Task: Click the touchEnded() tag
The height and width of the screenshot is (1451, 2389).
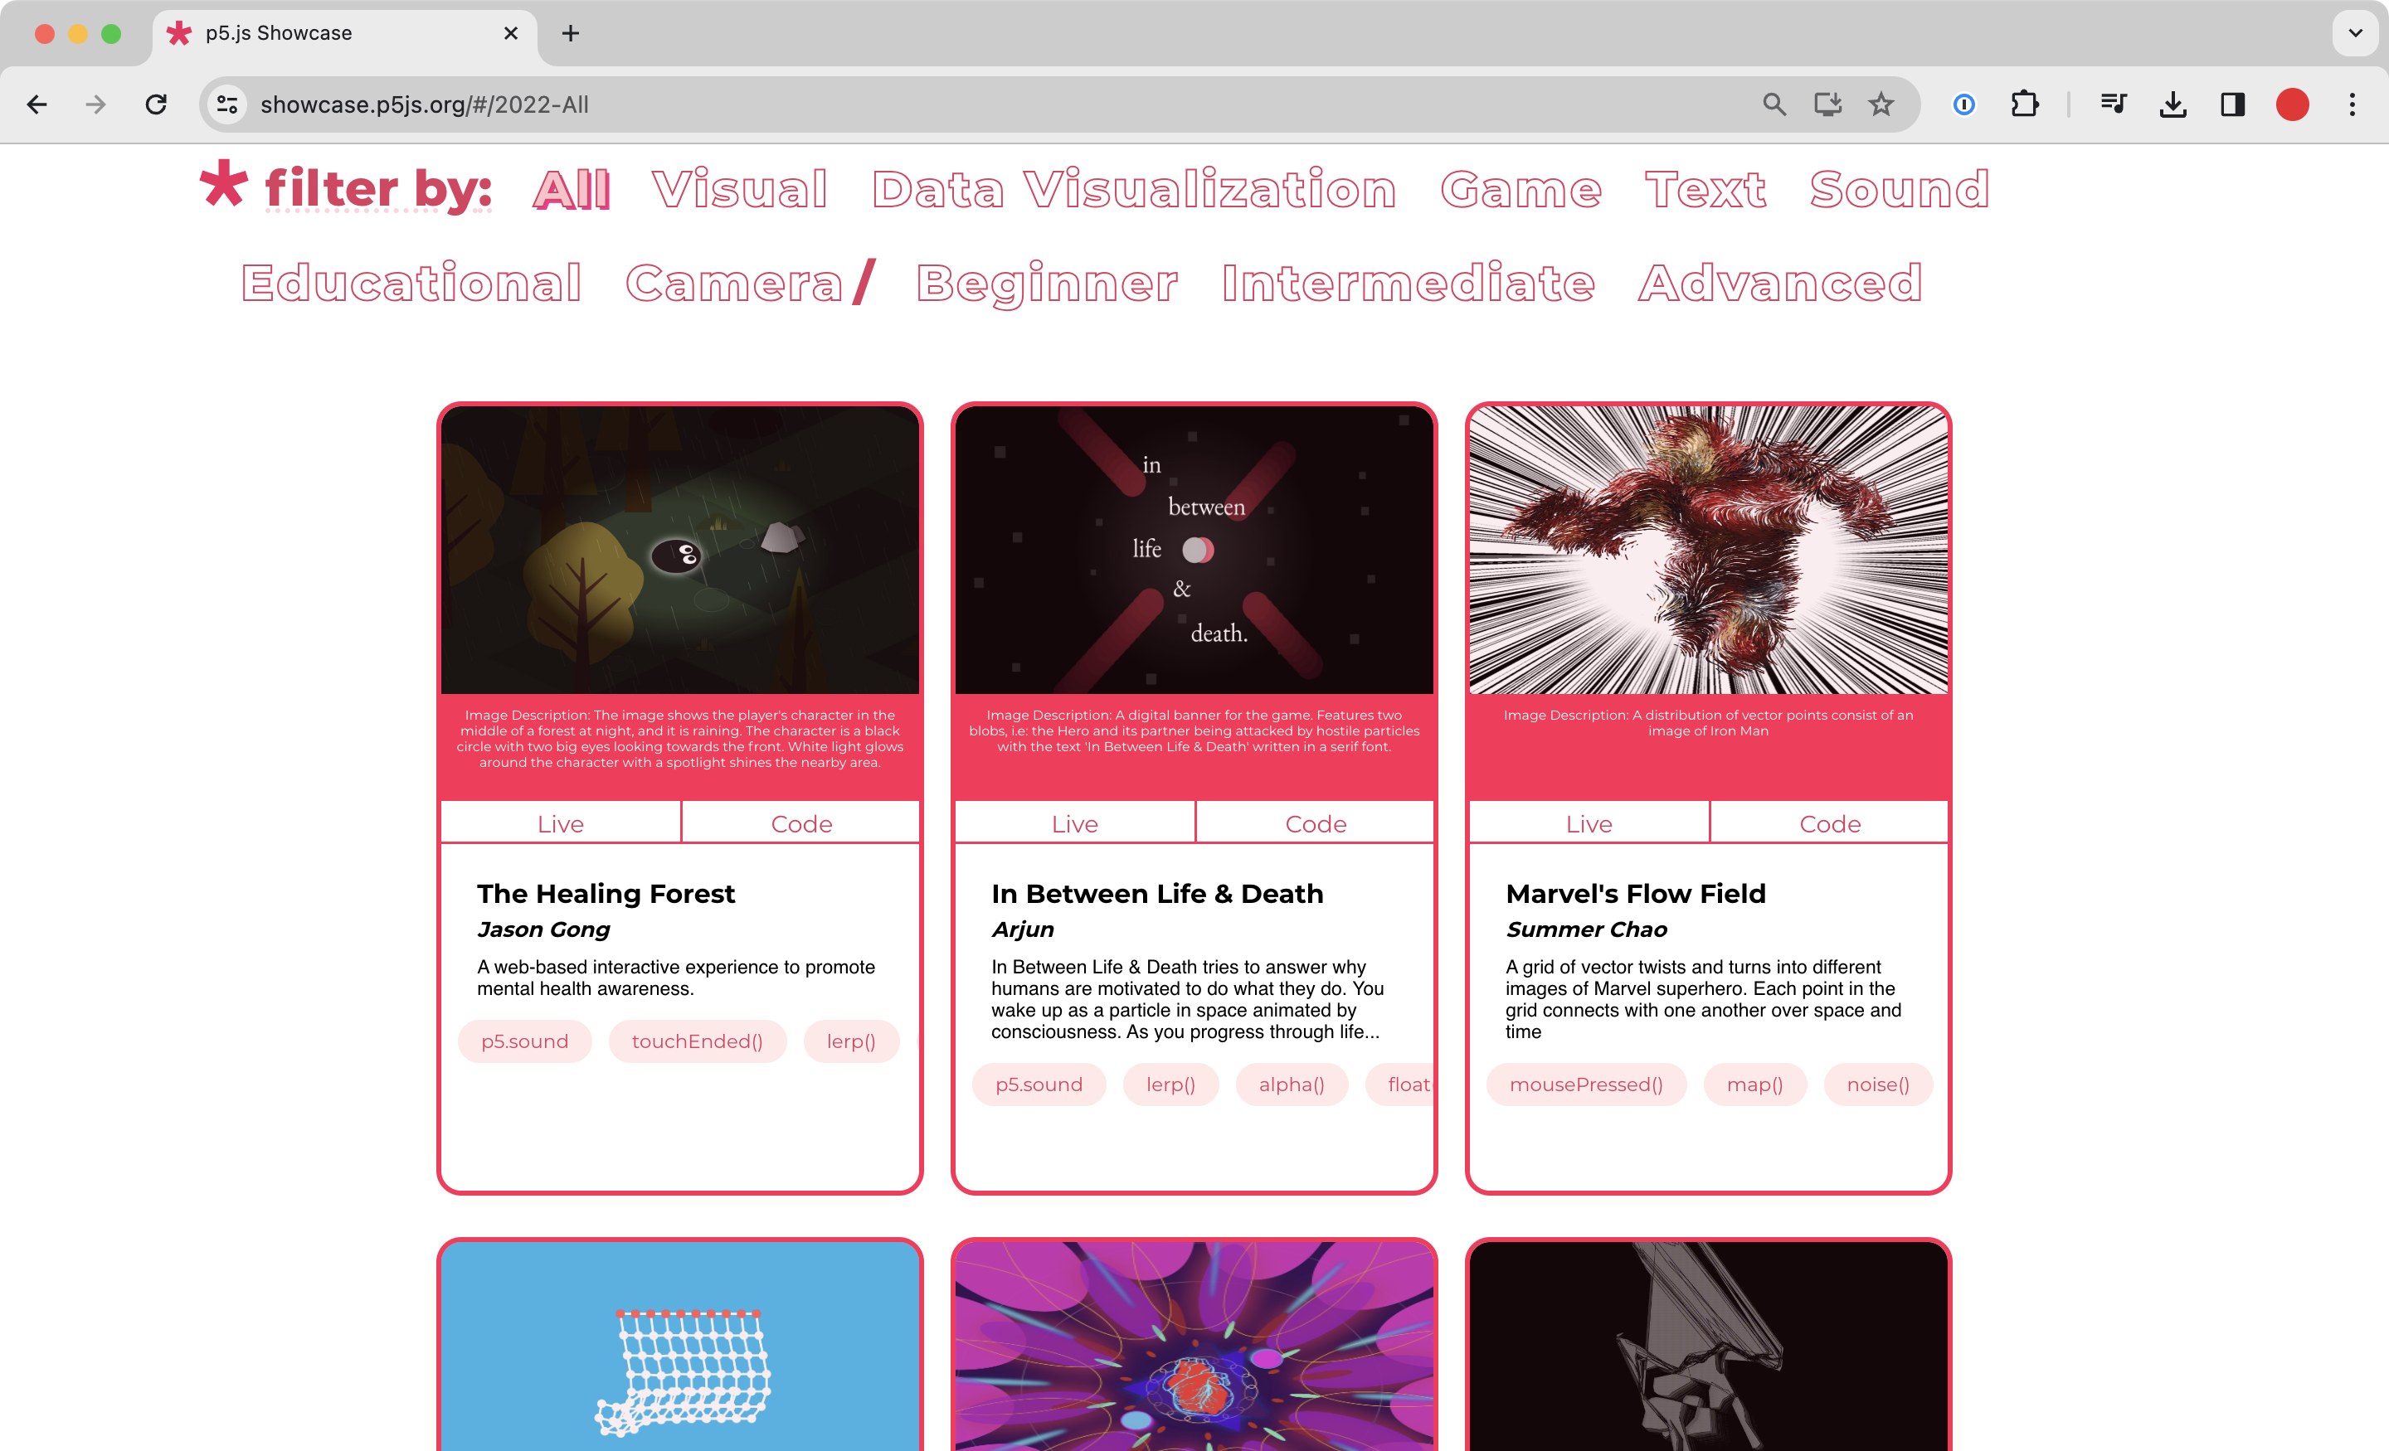Action: pyautogui.click(x=697, y=1042)
